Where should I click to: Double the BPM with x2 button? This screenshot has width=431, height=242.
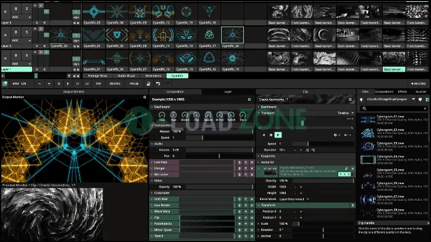87,83
